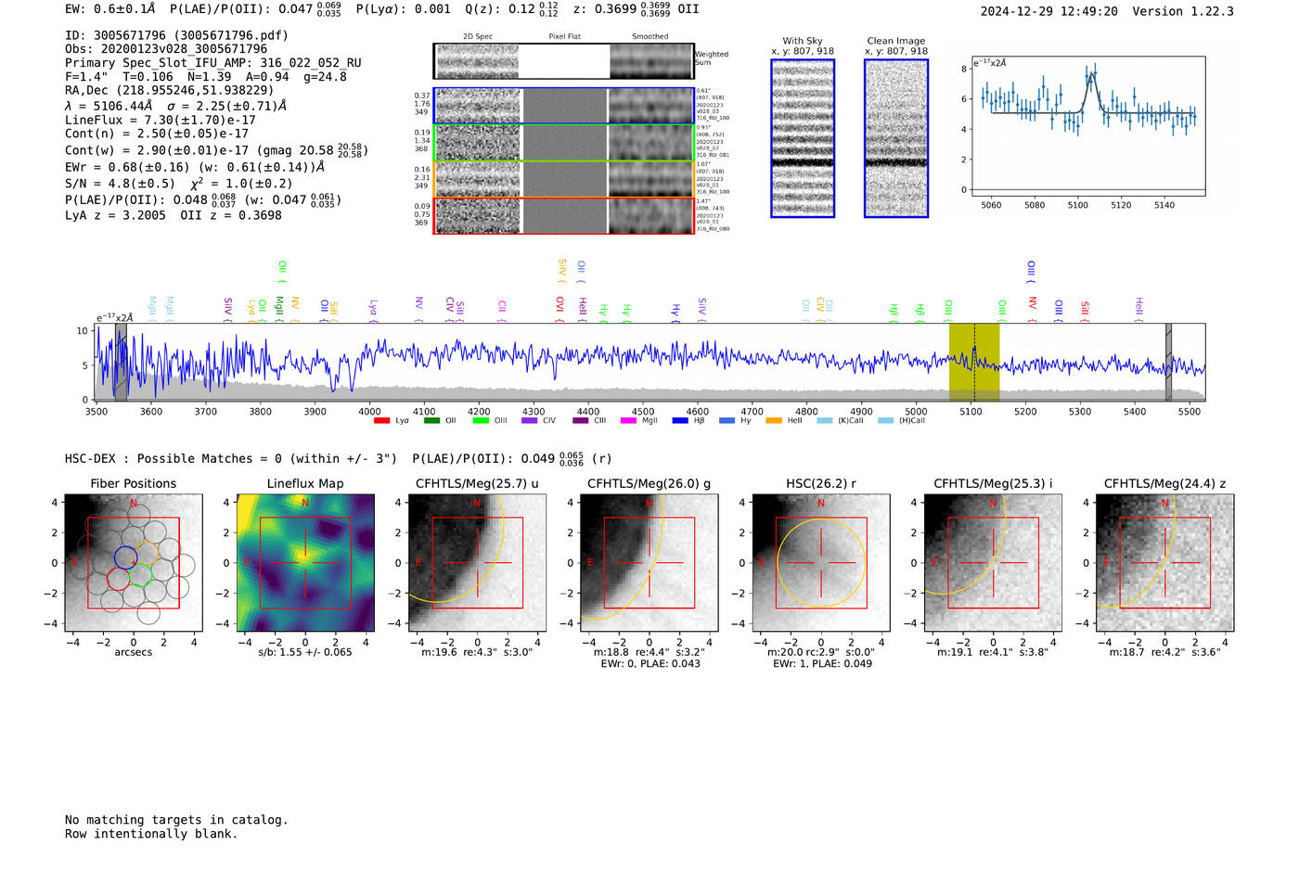
Task: View the CFHTLS/Meg(24.4) z band image
Action: point(1165,563)
